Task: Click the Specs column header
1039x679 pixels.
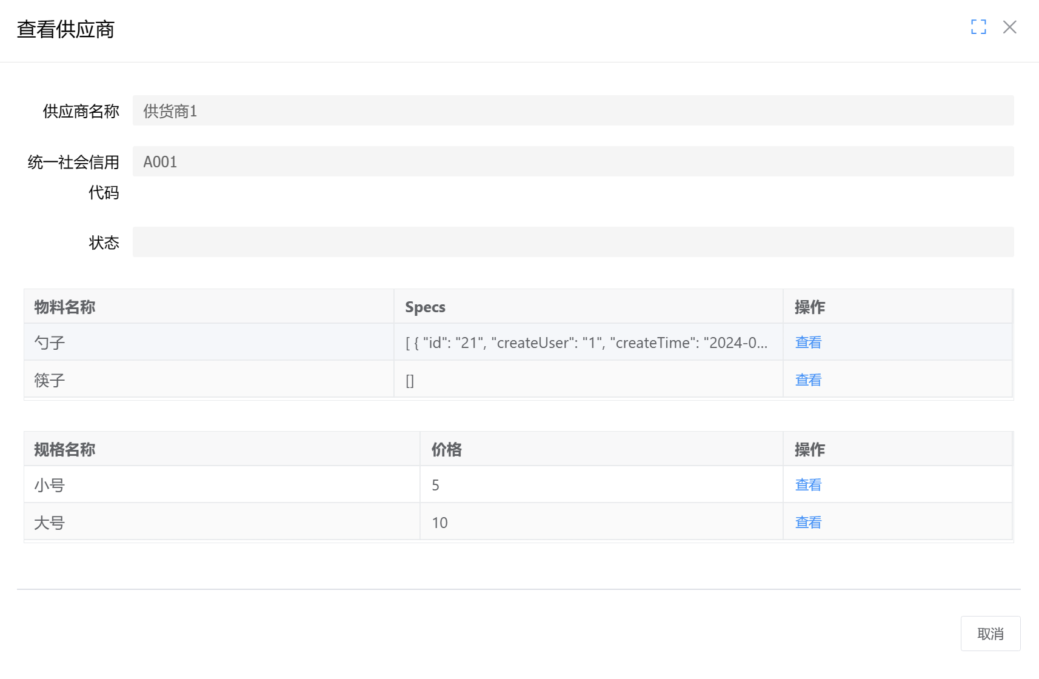Action: click(425, 307)
